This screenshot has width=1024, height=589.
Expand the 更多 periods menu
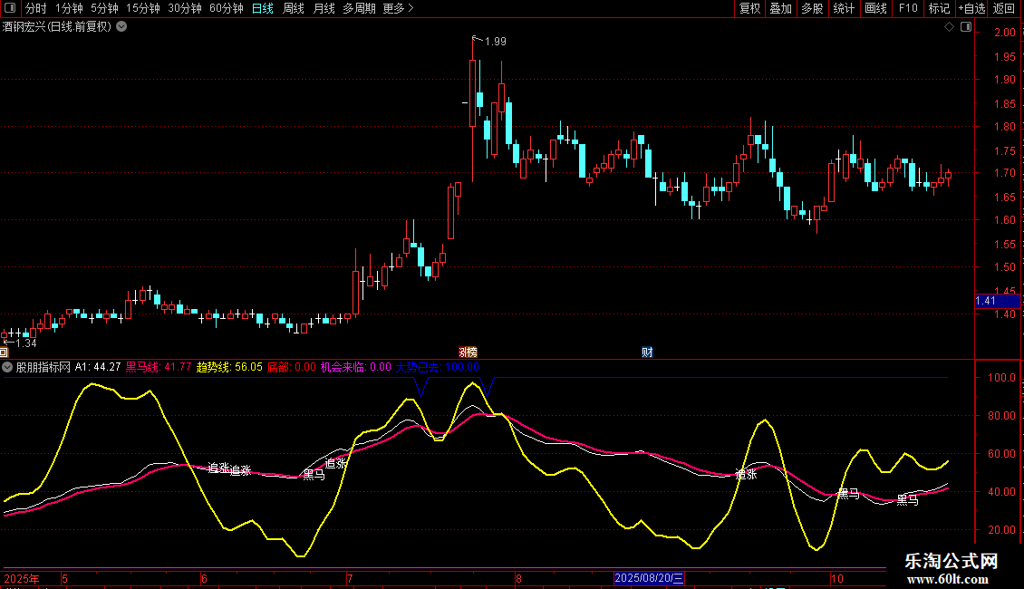(398, 9)
